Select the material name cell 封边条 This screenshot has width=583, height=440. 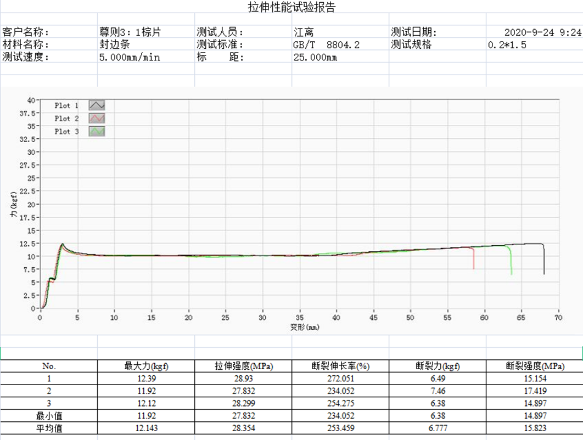point(114,44)
